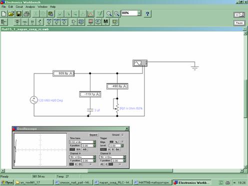Select Y/T mode in Time base
The height and width of the screenshot is (186, 248).
[x=72, y=149]
